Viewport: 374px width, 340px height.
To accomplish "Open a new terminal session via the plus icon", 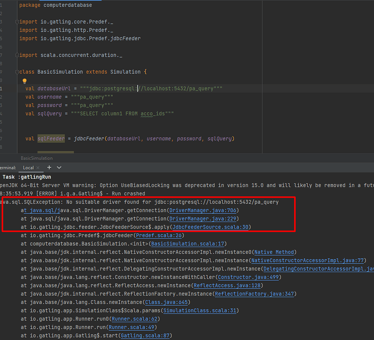I will click(48, 167).
